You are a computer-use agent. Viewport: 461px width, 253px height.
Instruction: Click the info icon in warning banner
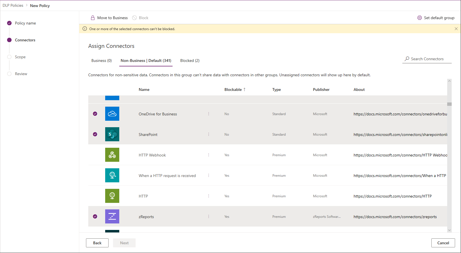coord(85,29)
